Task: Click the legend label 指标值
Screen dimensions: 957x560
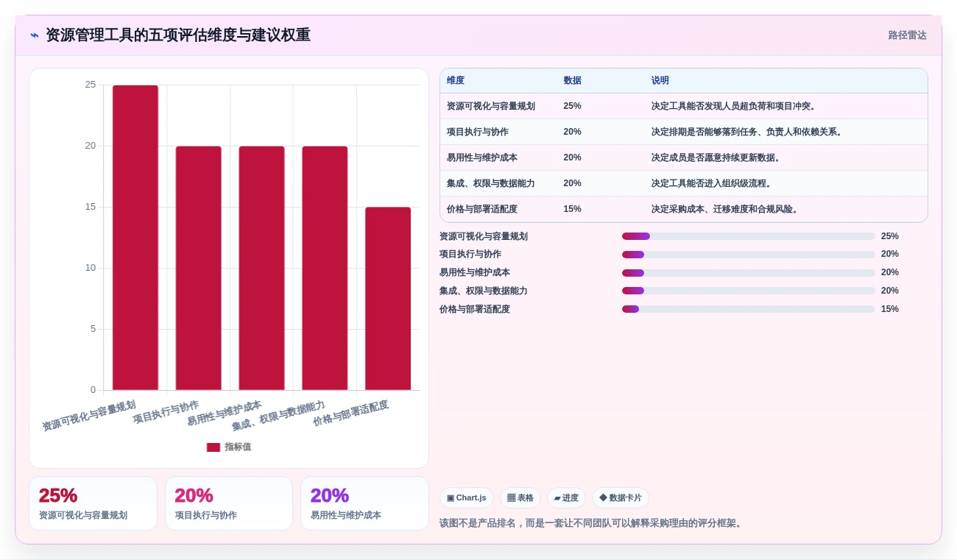Action: click(238, 447)
